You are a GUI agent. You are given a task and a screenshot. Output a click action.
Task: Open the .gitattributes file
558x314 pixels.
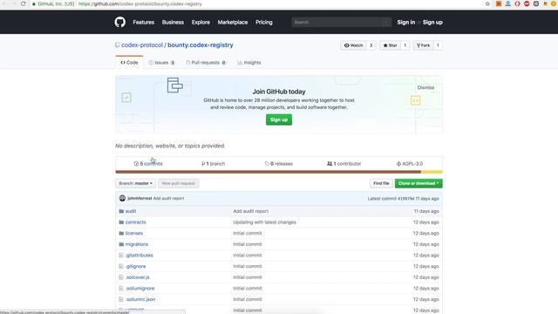(139, 256)
